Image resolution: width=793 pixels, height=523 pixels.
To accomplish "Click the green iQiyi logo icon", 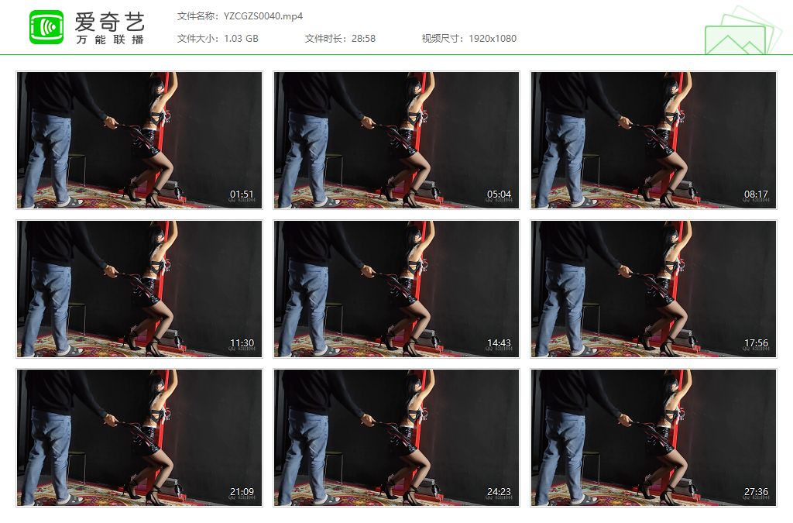I will click(x=46, y=28).
